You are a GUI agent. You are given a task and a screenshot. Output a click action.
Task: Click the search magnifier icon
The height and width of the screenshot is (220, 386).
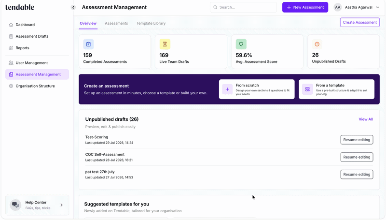coord(215,7)
